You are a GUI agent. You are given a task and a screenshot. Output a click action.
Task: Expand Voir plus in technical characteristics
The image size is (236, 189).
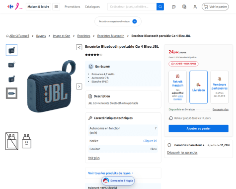point(94,158)
